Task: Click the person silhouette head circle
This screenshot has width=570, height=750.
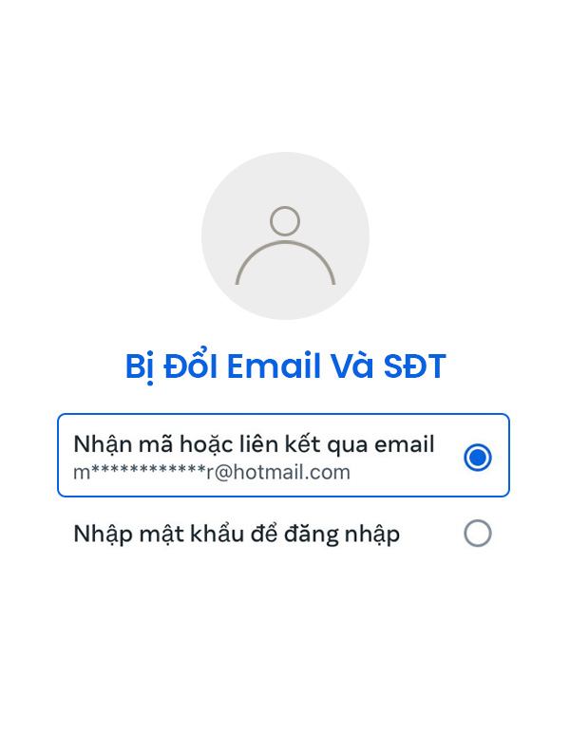Action: [x=285, y=221]
